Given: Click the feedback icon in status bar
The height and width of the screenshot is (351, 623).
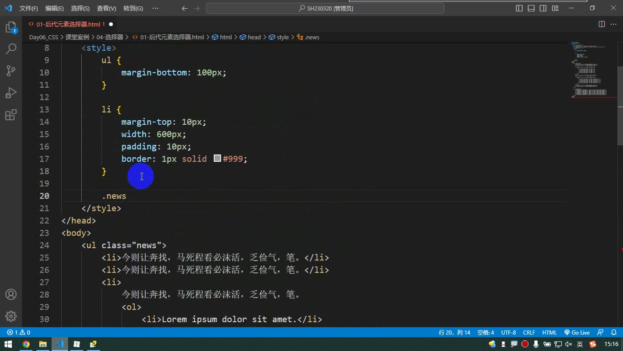Looking at the screenshot, I should (x=600, y=333).
